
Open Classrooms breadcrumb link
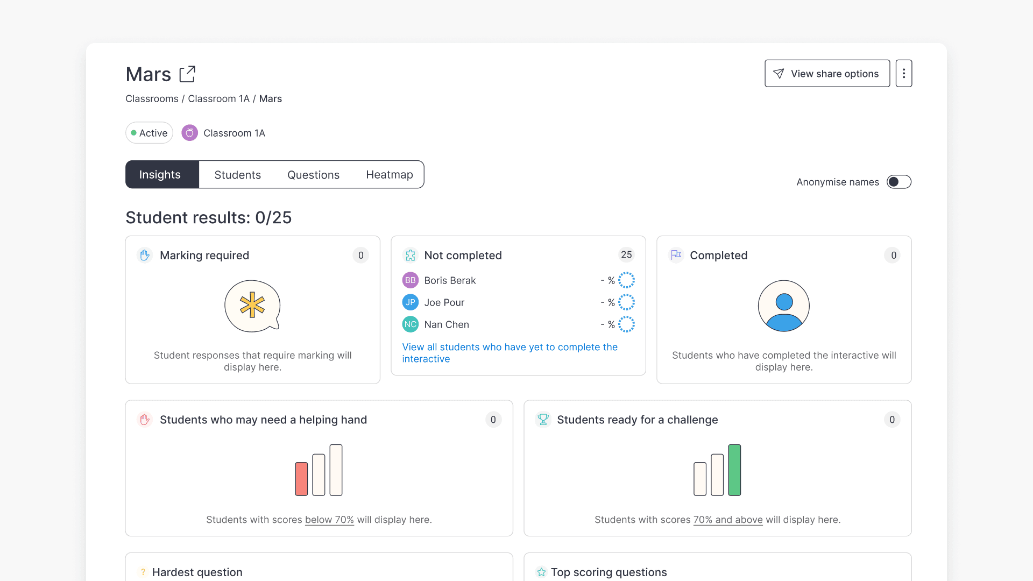point(152,98)
